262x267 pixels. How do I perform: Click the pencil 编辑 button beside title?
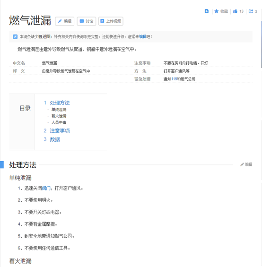click(x=65, y=21)
